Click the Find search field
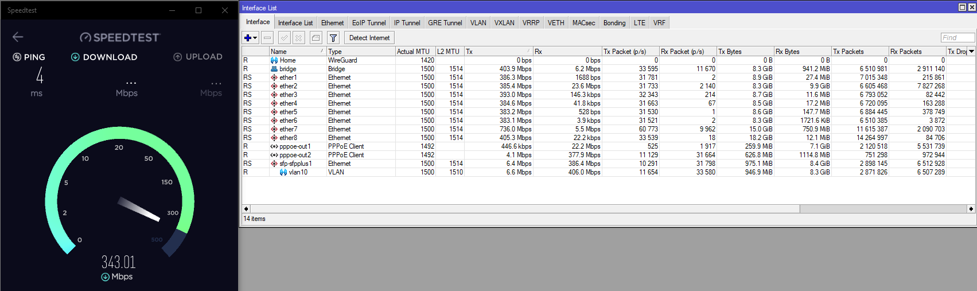The height and width of the screenshot is (291, 977). click(957, 38)
